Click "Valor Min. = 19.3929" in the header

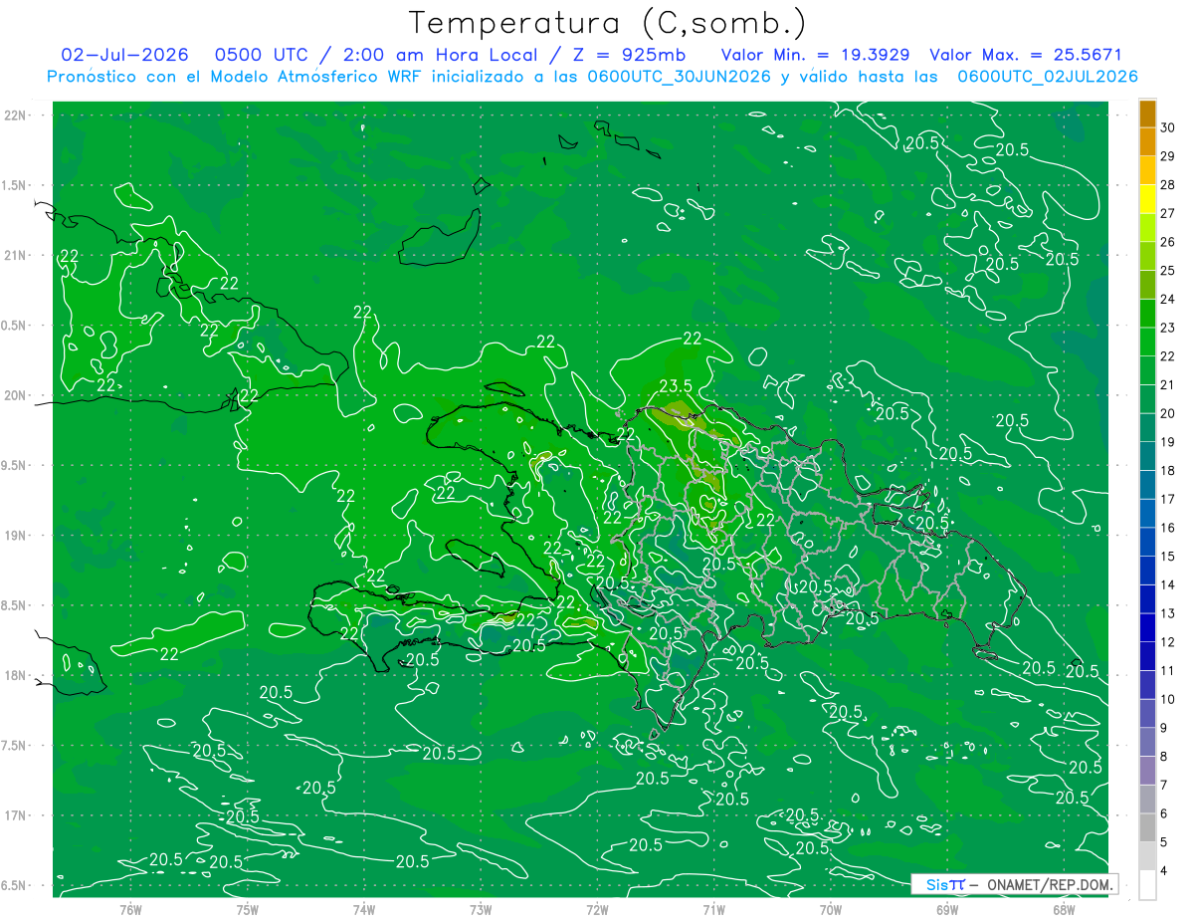pyautogui.click(x=818, y=55)
